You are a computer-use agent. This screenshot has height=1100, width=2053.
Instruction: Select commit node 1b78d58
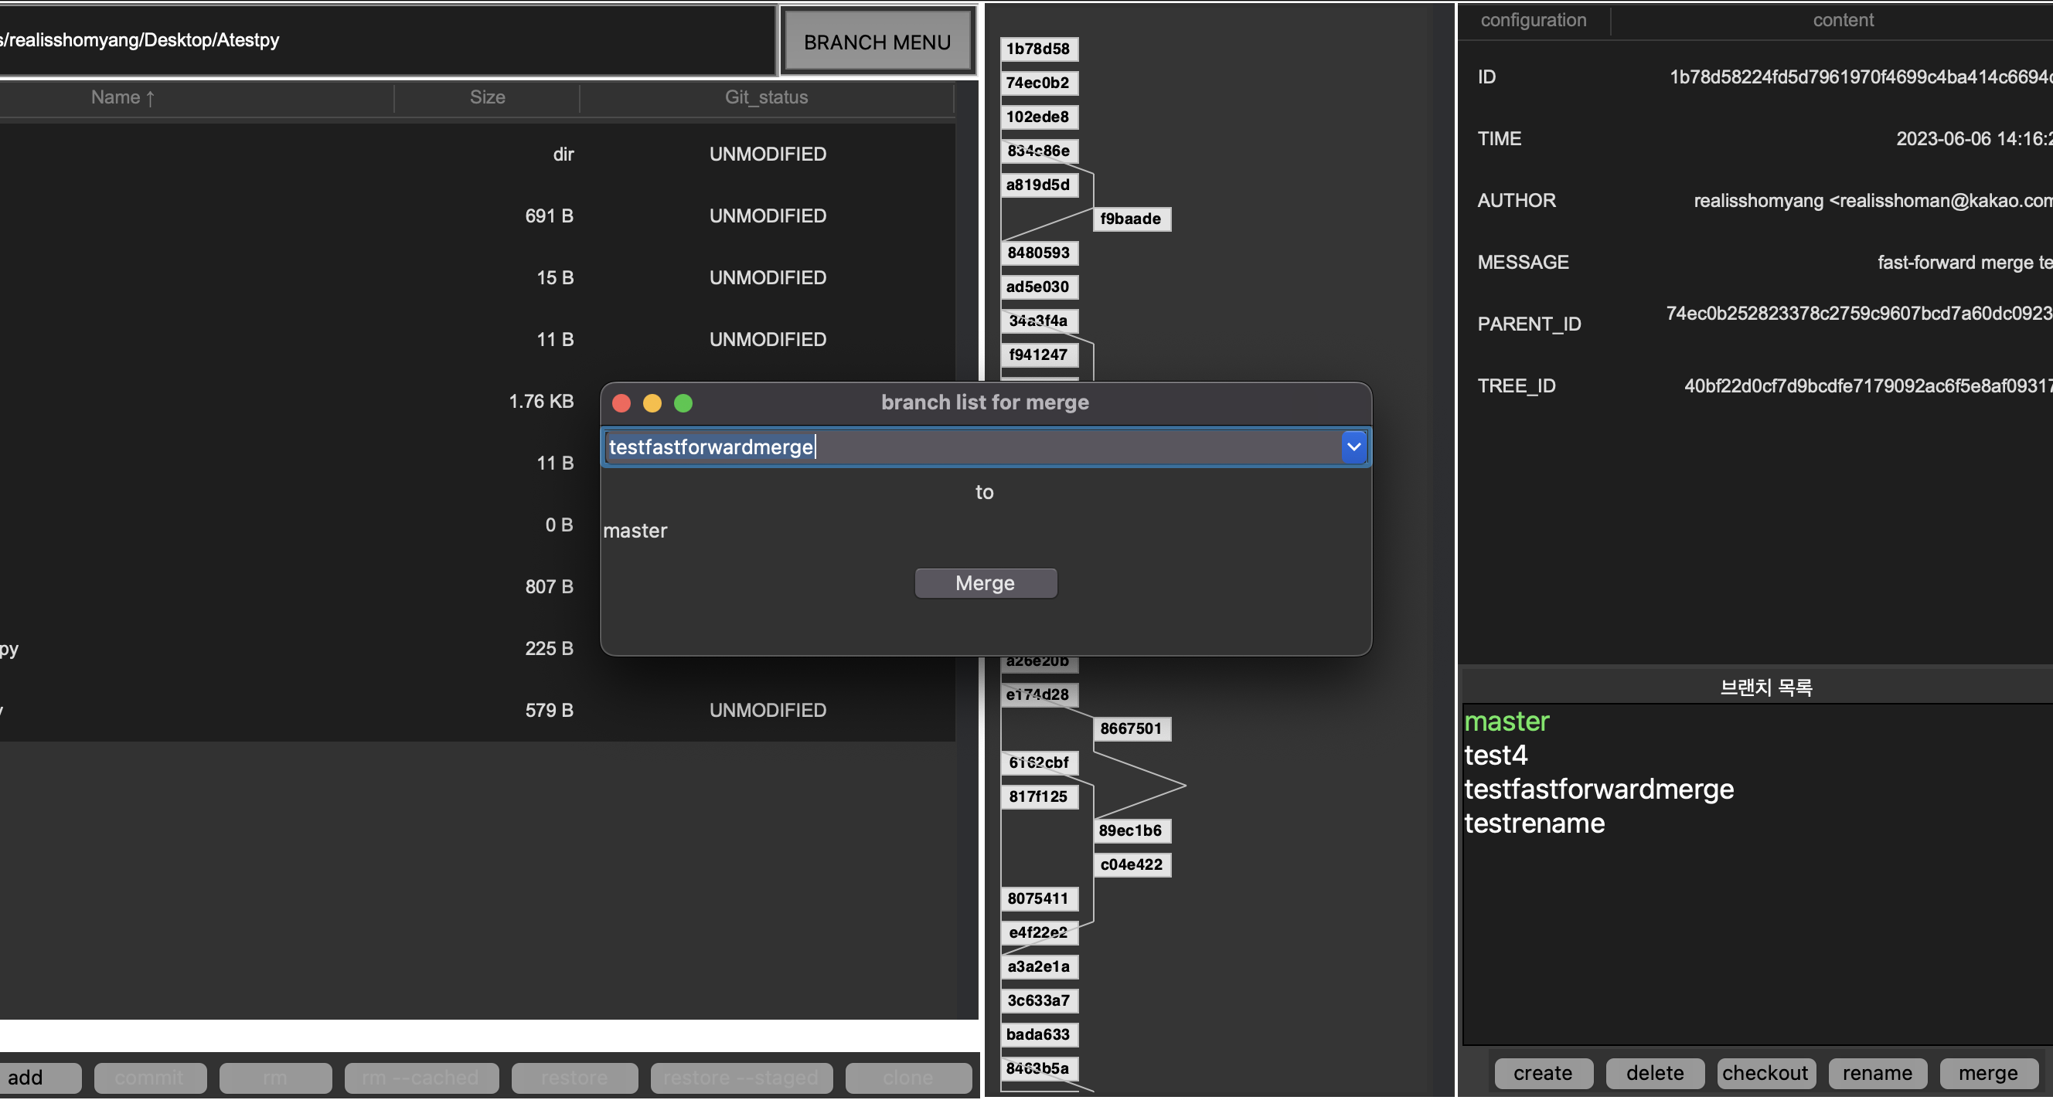(x=1038, y=49)
